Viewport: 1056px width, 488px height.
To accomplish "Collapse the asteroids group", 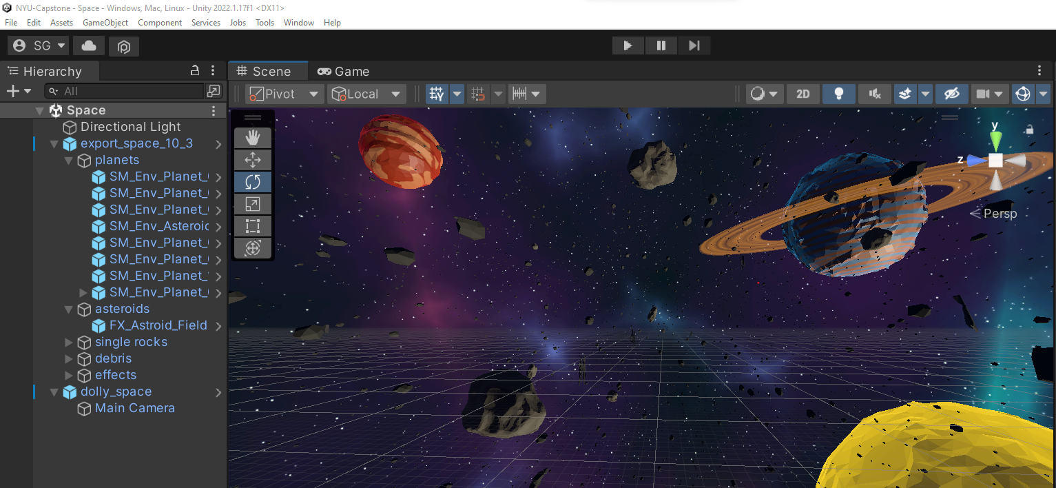I will click(68, 309).
